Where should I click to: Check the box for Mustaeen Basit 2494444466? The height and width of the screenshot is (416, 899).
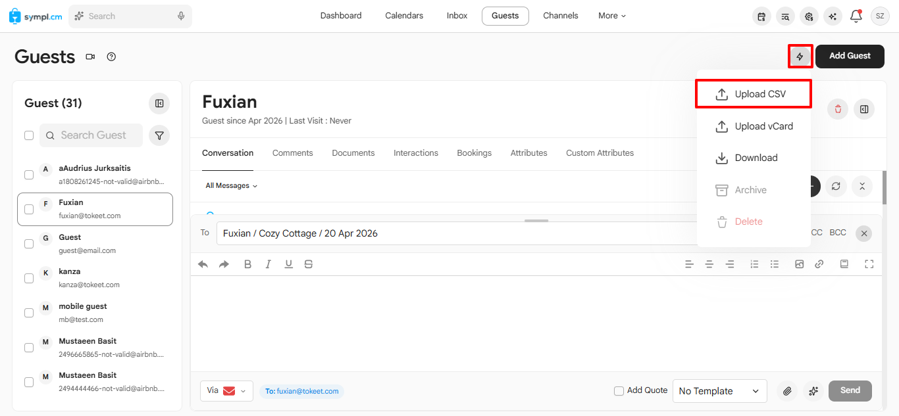(29, 382)
